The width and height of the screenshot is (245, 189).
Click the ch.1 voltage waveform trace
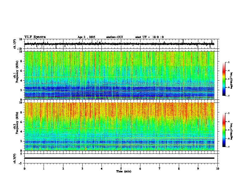point(119,44)
